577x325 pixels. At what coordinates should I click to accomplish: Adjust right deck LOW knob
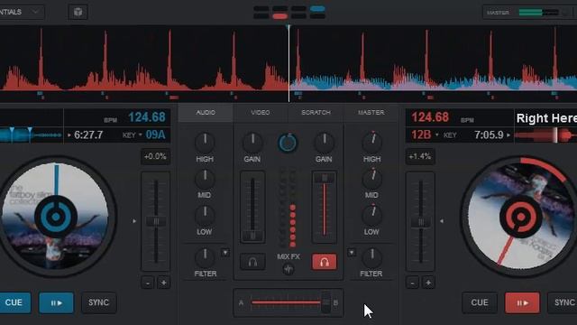(x=372, y=215)
